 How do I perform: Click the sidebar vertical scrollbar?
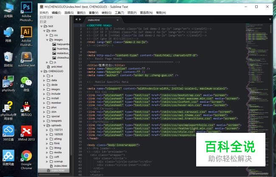tap(71, 86)
